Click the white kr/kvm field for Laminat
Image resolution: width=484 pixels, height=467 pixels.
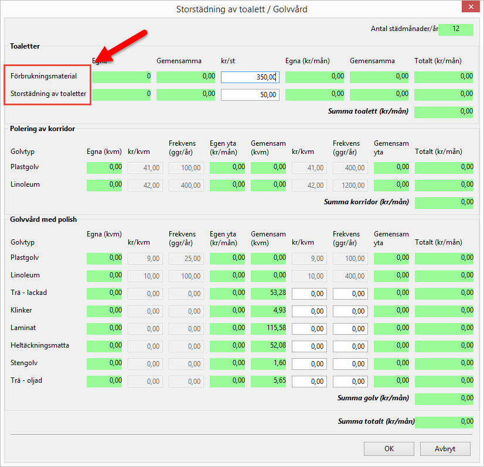tap(309, 328)
